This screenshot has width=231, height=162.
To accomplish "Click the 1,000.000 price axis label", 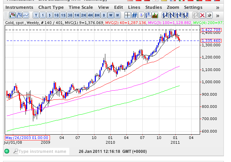I will coord(211,82).
